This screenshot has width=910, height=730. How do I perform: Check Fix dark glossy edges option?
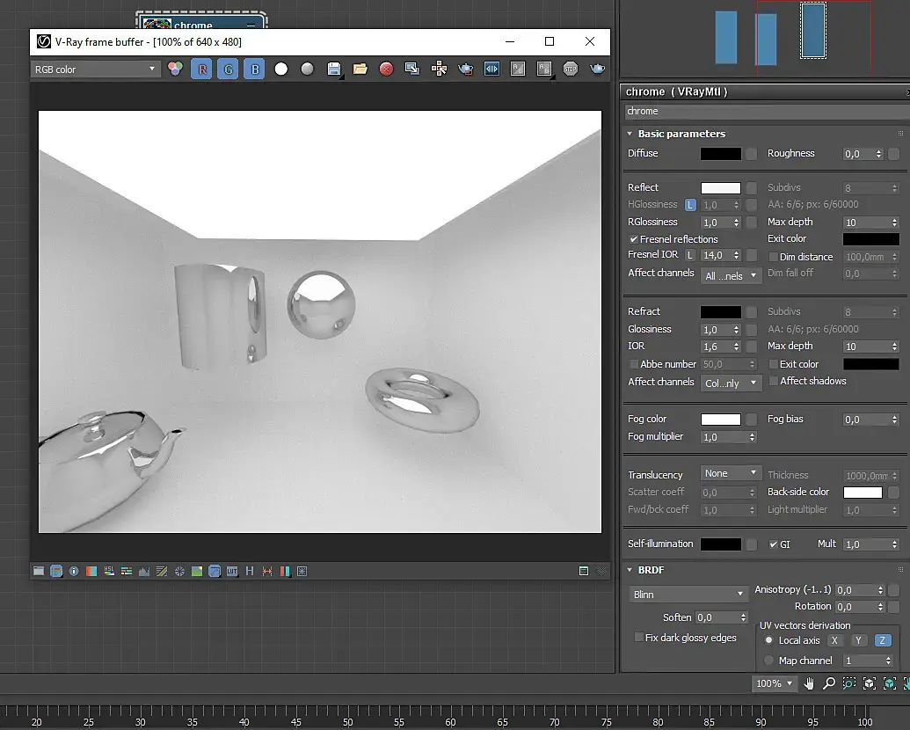[639, 638]
